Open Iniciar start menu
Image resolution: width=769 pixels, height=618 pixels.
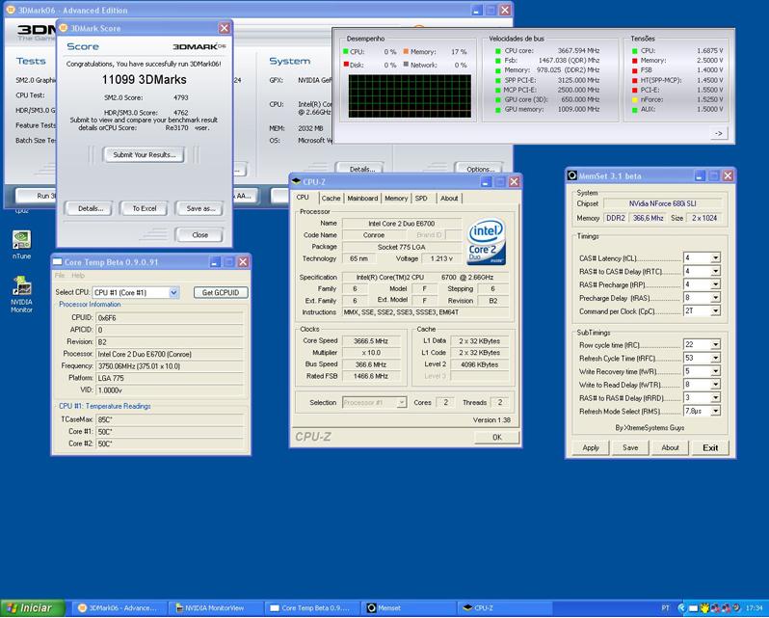pyautogui.click(x=33, y=608)
